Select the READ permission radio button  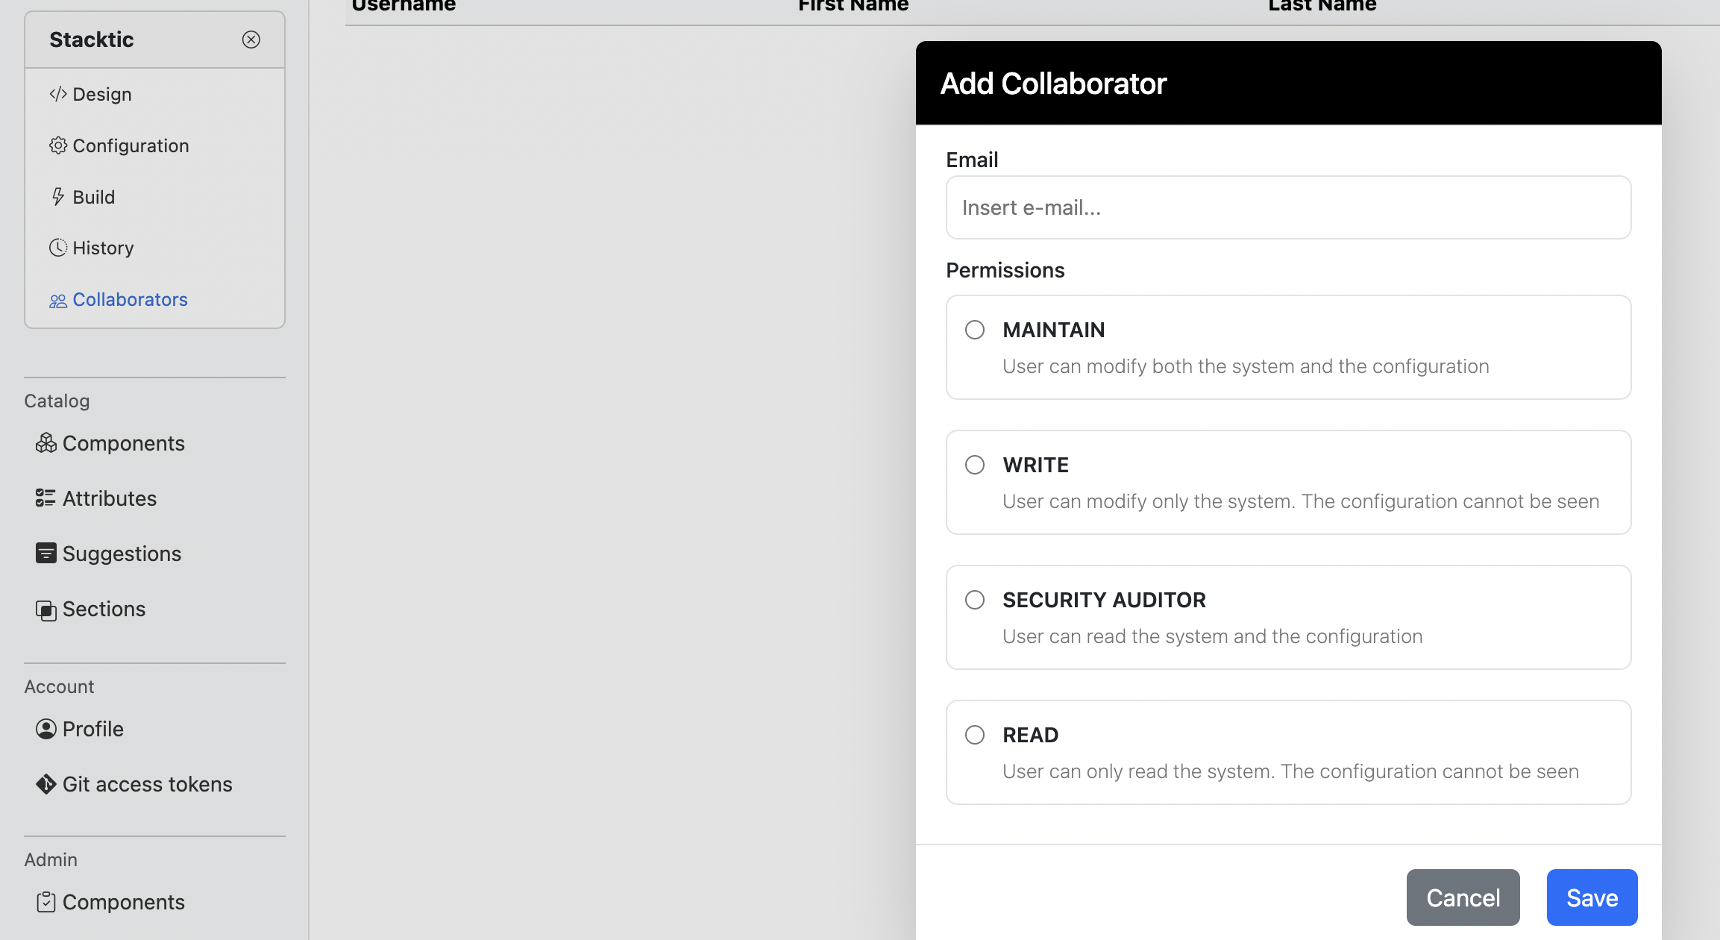click(x=975, y=735)
